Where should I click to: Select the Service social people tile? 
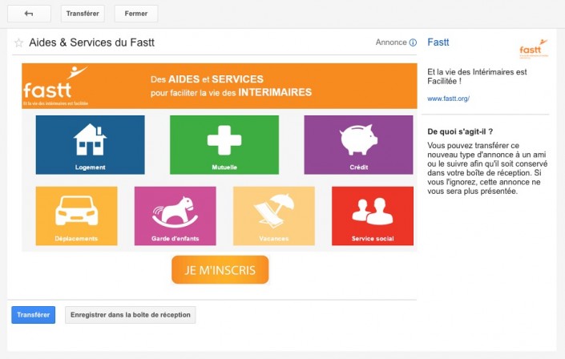coord(373,216)
